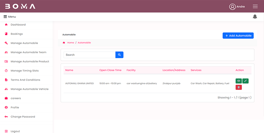Click the blue search magnifier button
264x133 pixels.
(x=119, y=55)
